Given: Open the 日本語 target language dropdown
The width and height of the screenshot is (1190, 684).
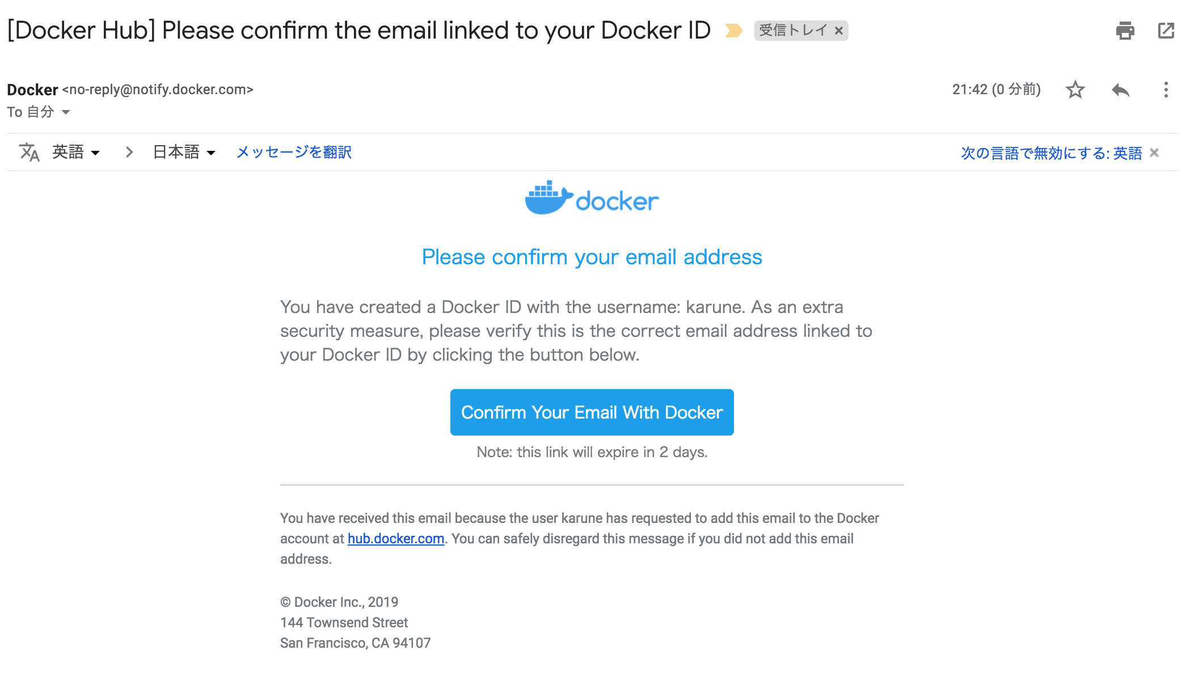Looking at the screenshot, I should [184, 152].
